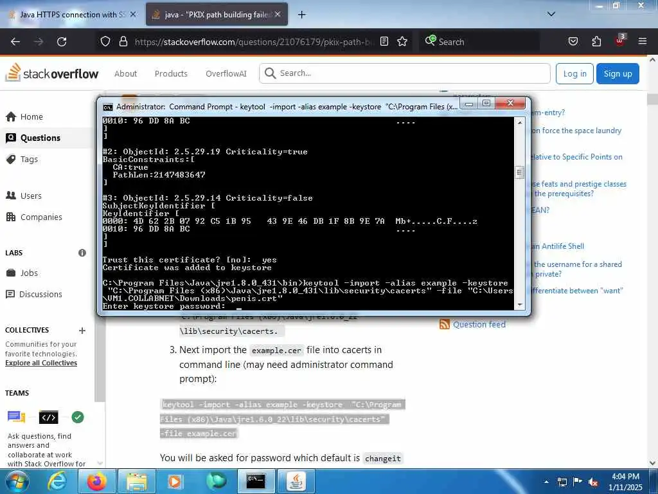Bookmark this page with the star icon

point(402,41)
